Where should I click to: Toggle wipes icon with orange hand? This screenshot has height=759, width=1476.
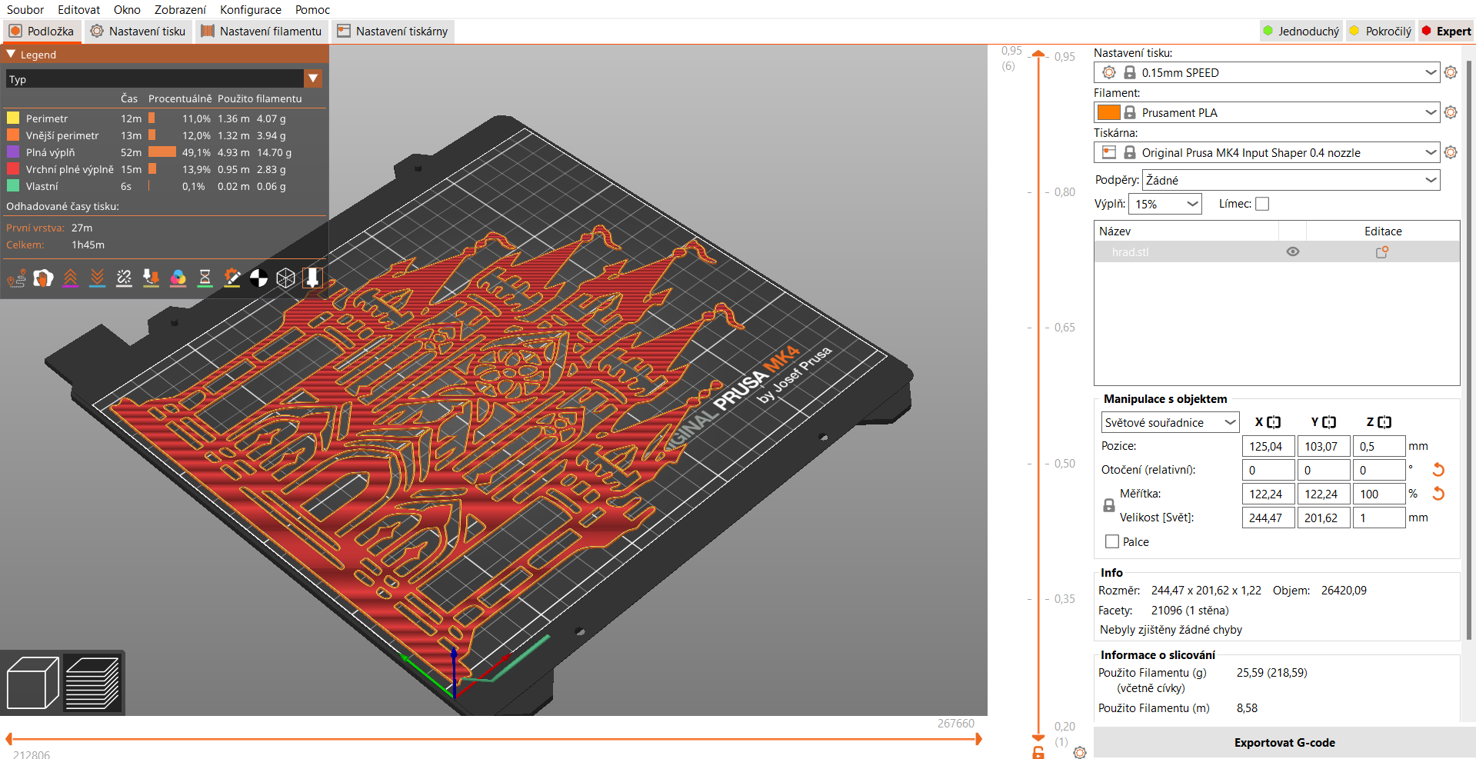43,278
